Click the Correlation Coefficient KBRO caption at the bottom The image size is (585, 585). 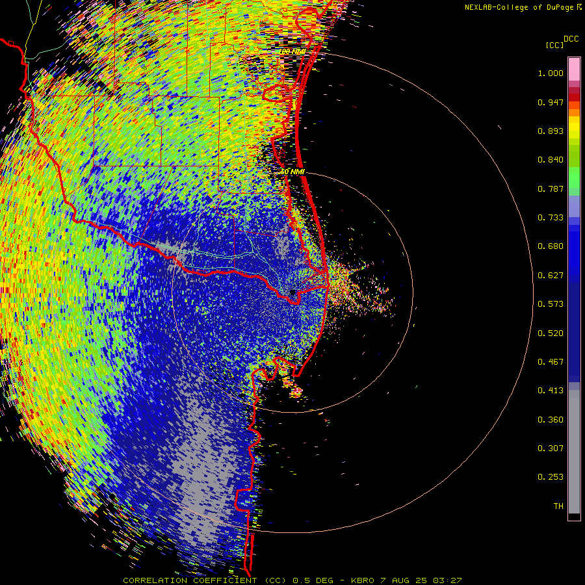pos(292,580)
